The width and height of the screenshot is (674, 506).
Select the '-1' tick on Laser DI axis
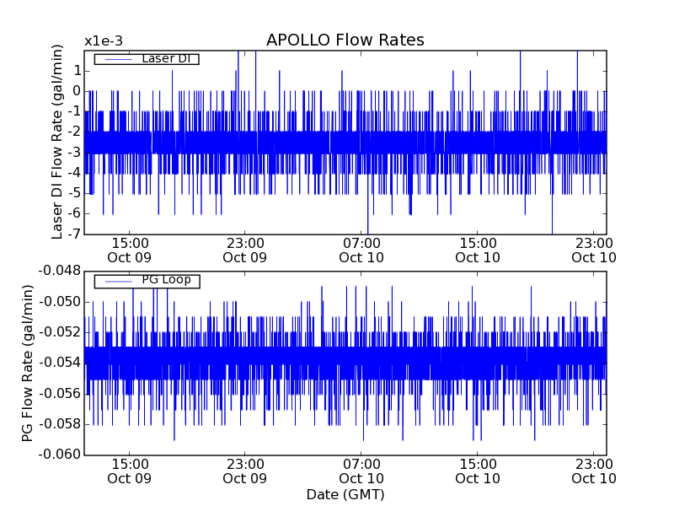pos(74,111)
